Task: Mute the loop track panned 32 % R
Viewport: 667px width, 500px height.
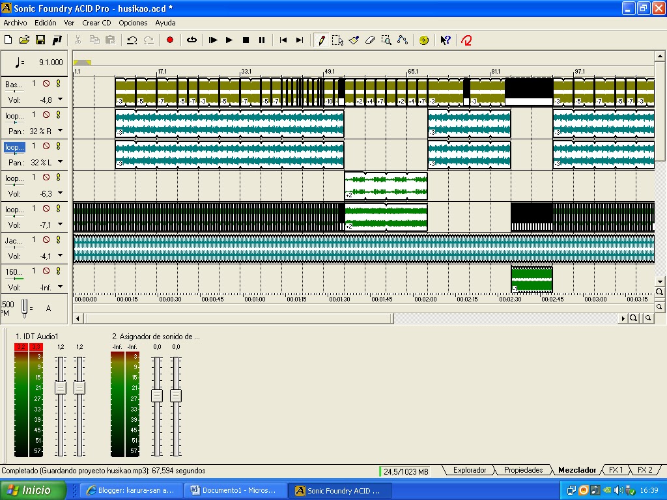Action: click(x=46, y=115)
